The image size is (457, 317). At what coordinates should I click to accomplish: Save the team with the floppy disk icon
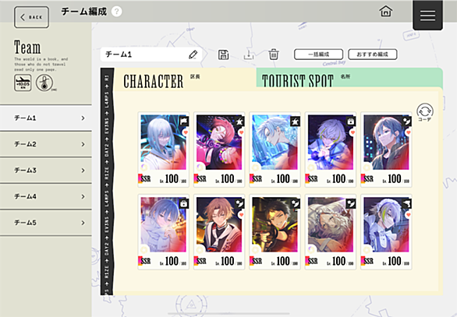pyautogui.click(x=224, y=55)
